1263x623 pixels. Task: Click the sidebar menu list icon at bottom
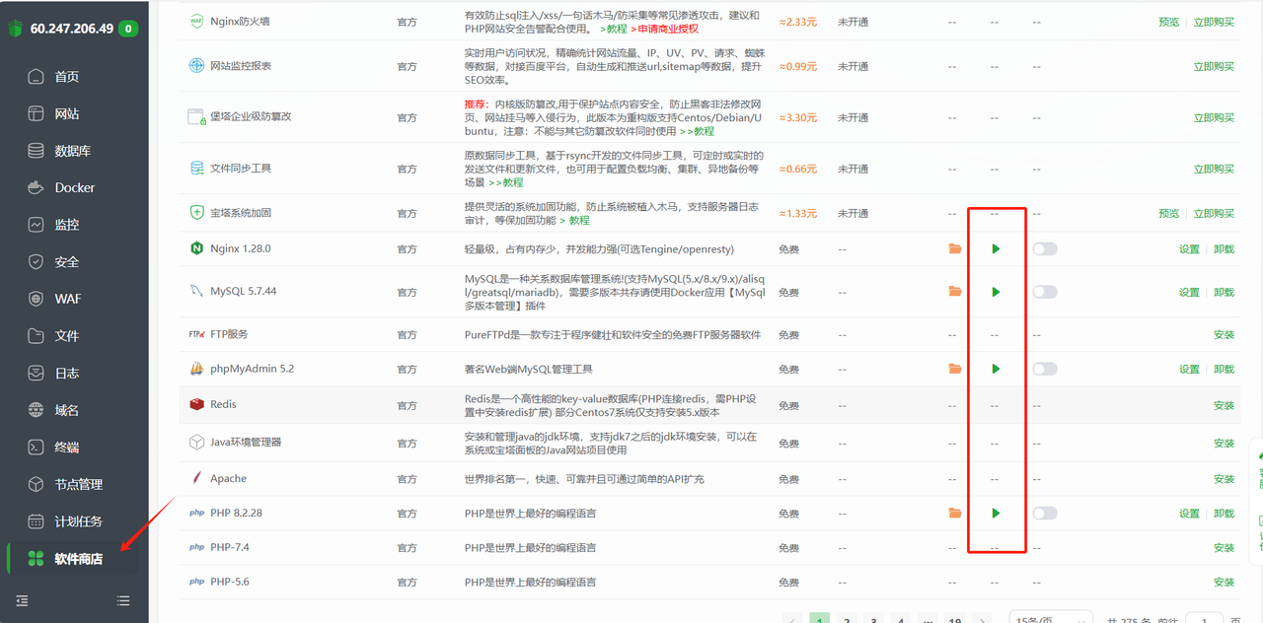click(x=123, y=600)
